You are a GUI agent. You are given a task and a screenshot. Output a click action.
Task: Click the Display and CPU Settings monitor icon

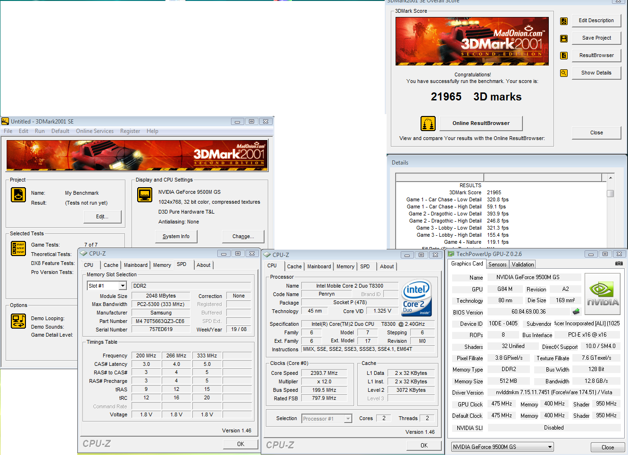145,195
